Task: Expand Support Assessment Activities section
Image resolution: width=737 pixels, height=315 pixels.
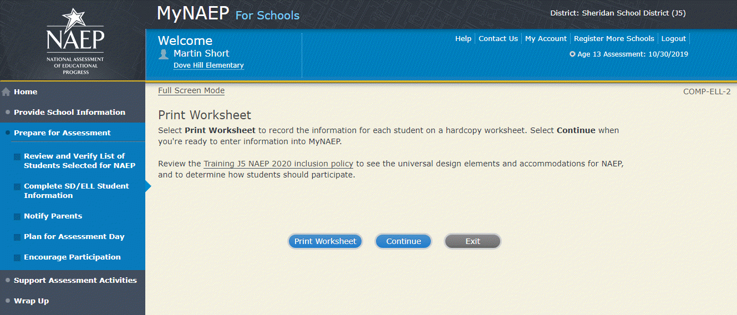Action: click(75, 280)
